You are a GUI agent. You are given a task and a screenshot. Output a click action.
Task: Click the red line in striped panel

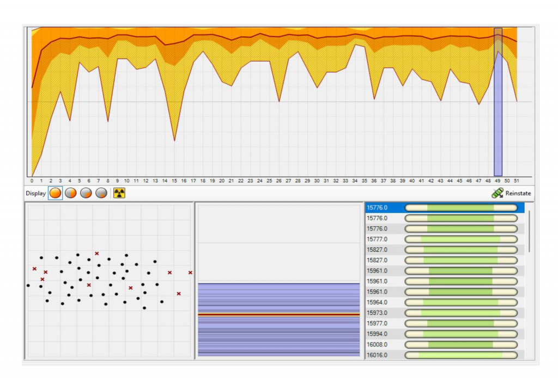[278, 314]
